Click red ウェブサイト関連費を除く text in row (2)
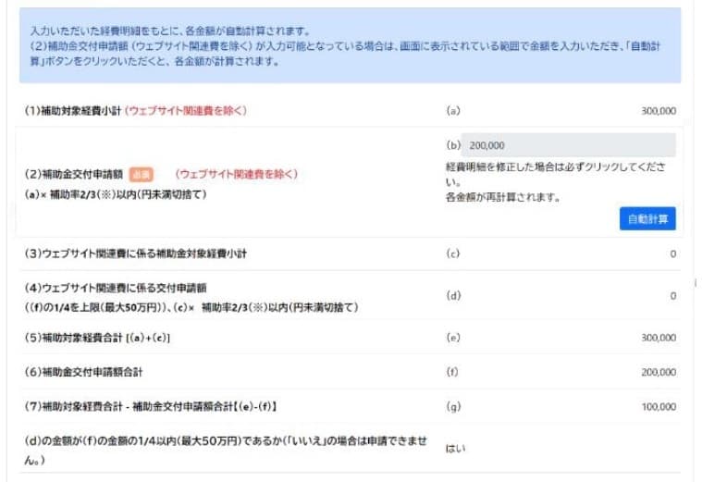 tap(237, 174)
